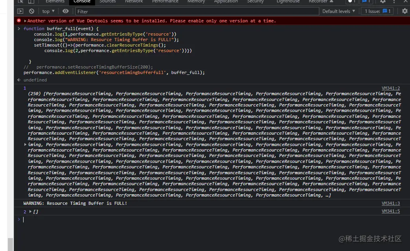Viewport: 410px width, 251px height.
Task: Expand the Vue Devtools error message
Action: click(x=25, y=21)
